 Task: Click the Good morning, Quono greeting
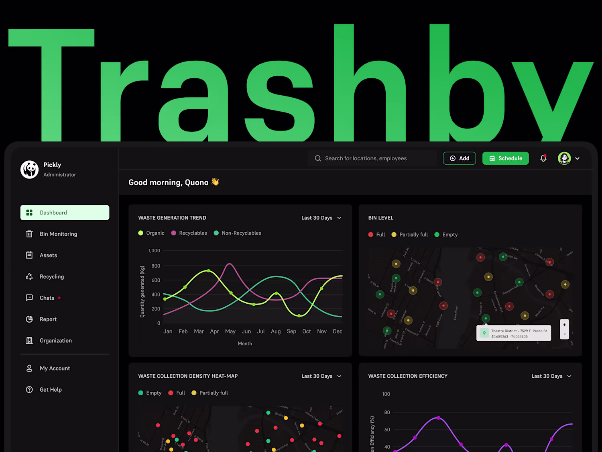point(174,182)
